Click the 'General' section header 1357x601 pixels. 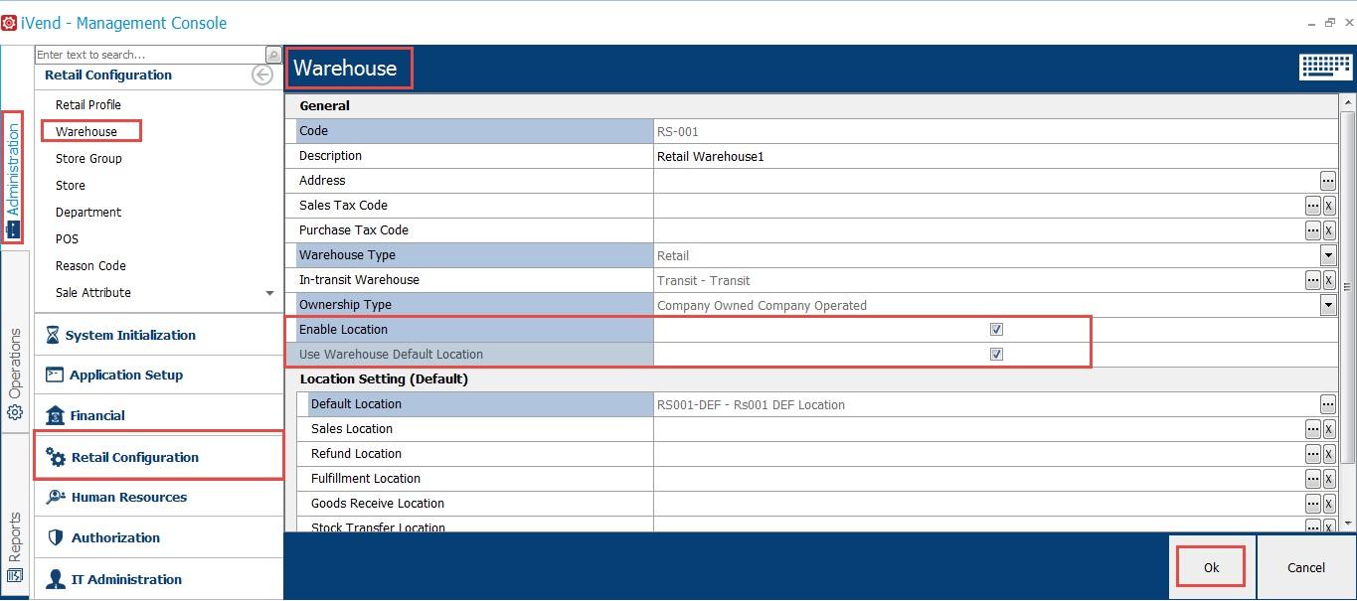pyautogui.click(x=325, y=106)
